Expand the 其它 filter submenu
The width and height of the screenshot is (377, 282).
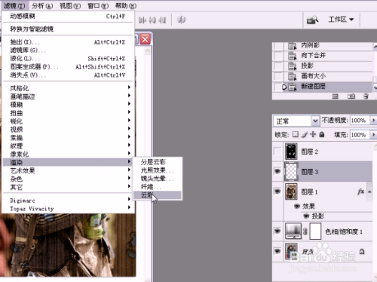pos(68,187)
